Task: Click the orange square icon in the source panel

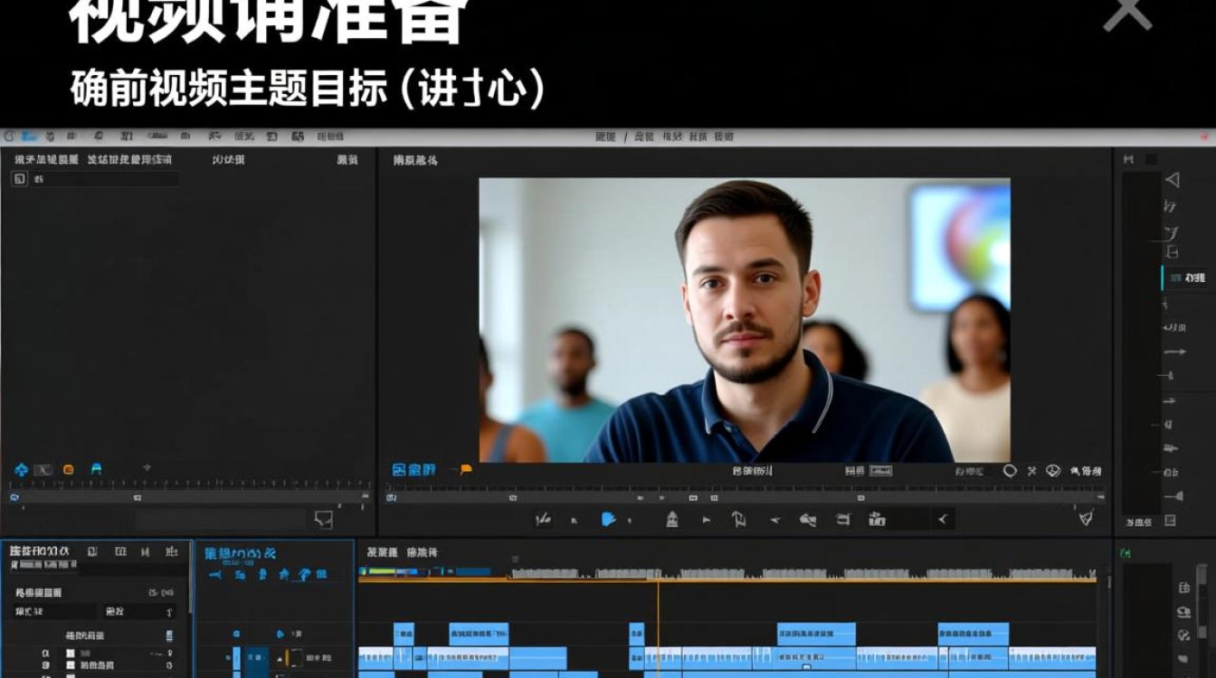Action: click(x=68, y=469)
